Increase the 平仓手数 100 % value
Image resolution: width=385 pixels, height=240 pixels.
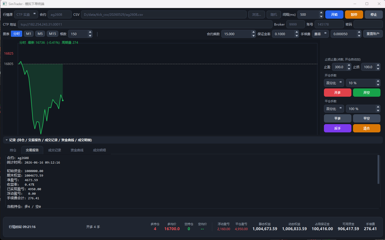coord(378,107)
